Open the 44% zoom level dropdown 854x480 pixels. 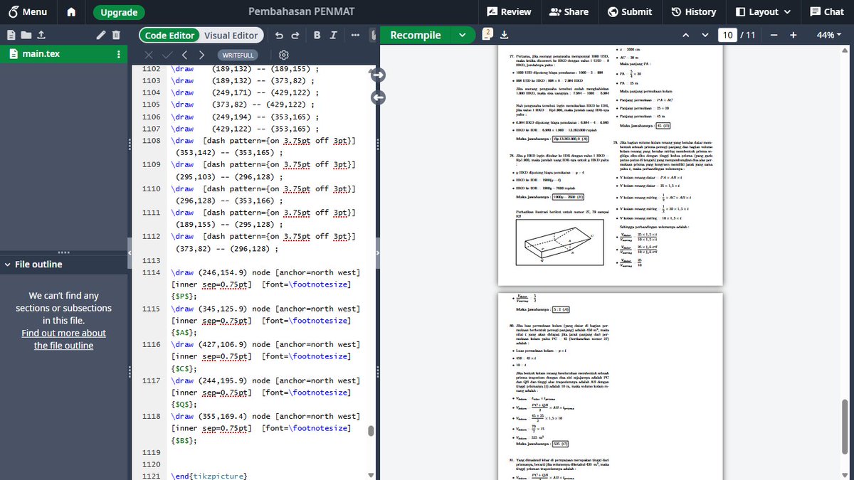coord(829,35)
